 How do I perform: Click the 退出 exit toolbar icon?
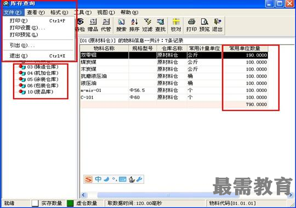click(x=217, y=25)
